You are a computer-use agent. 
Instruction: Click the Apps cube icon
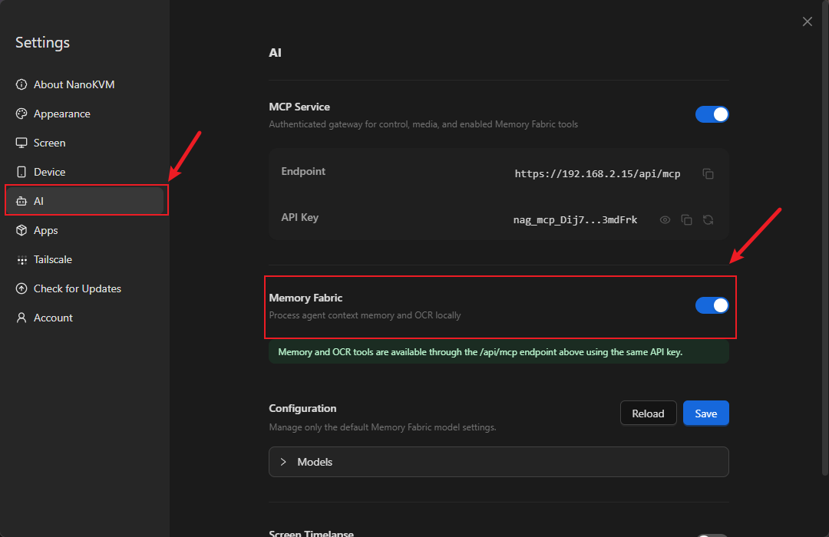[x=21, y=230]
